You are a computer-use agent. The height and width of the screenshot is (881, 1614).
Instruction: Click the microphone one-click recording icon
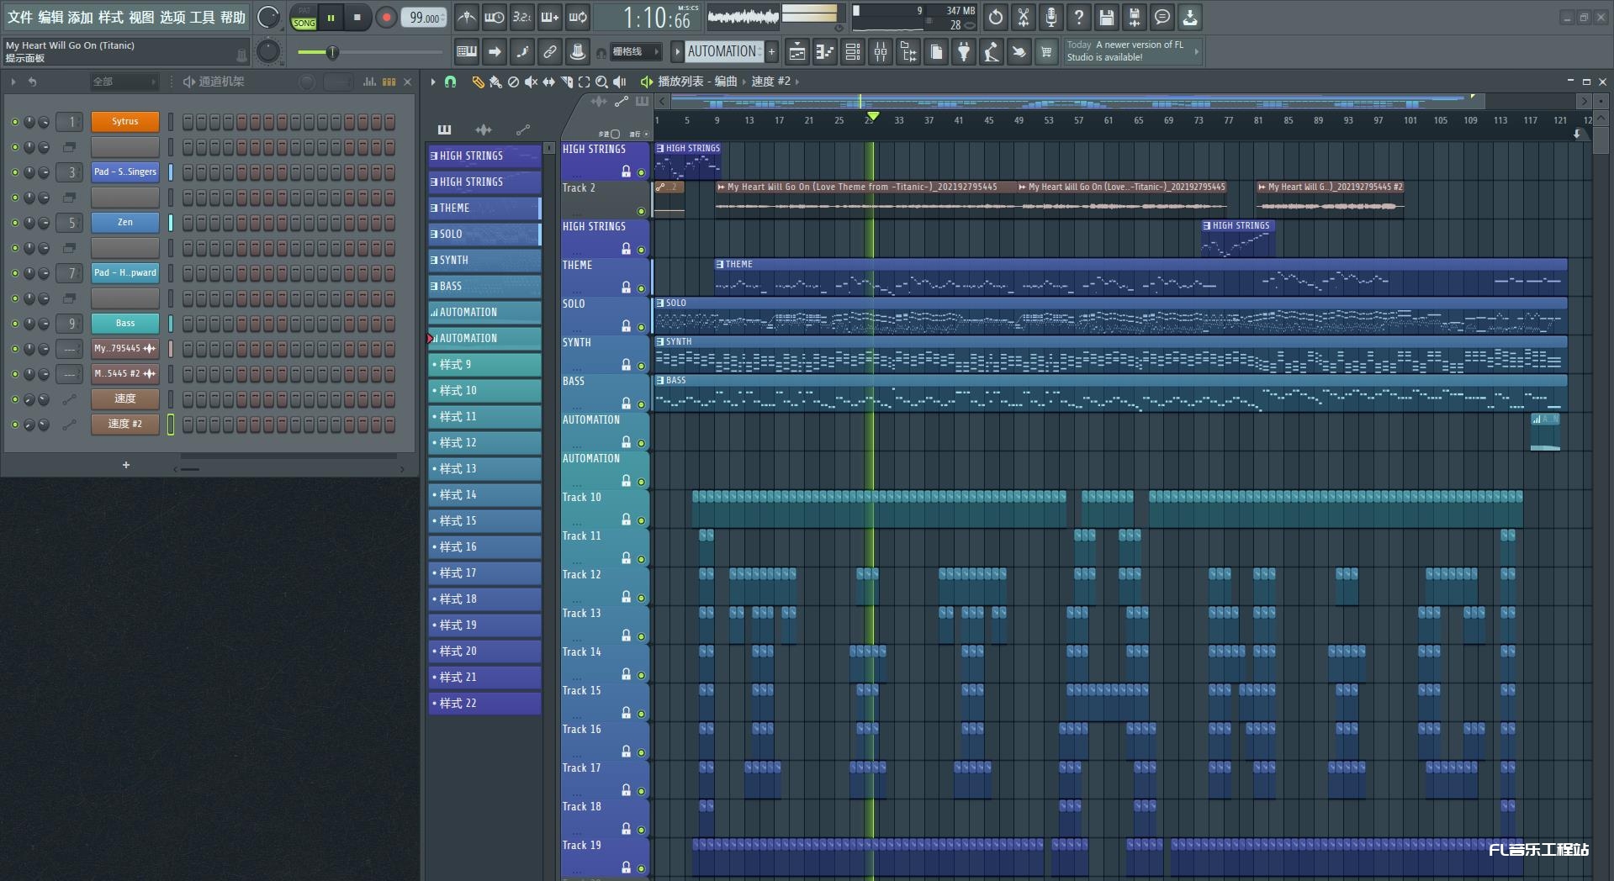[x=1051, y=17]
